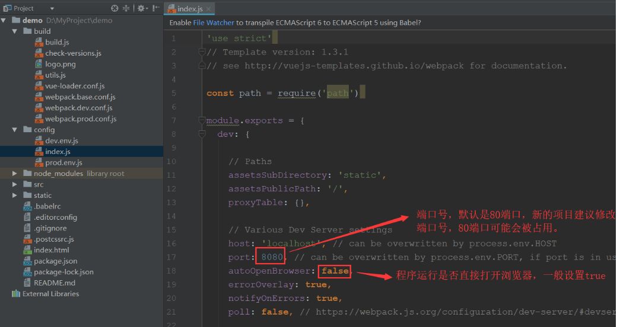Select webpack.base.conf.js file icon
The width and height of the screenshot is (620, 327).
coord(39,97)
